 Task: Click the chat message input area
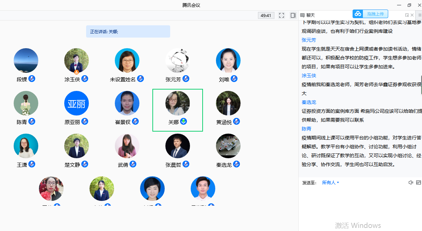[360, 205]
